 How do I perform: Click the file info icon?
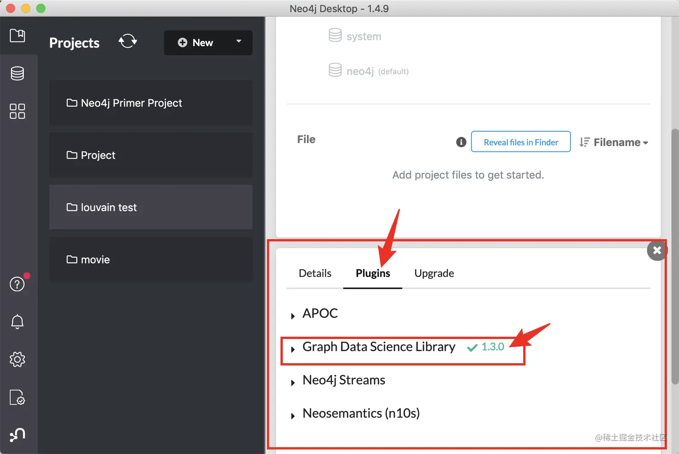click(x=461, y=142)
